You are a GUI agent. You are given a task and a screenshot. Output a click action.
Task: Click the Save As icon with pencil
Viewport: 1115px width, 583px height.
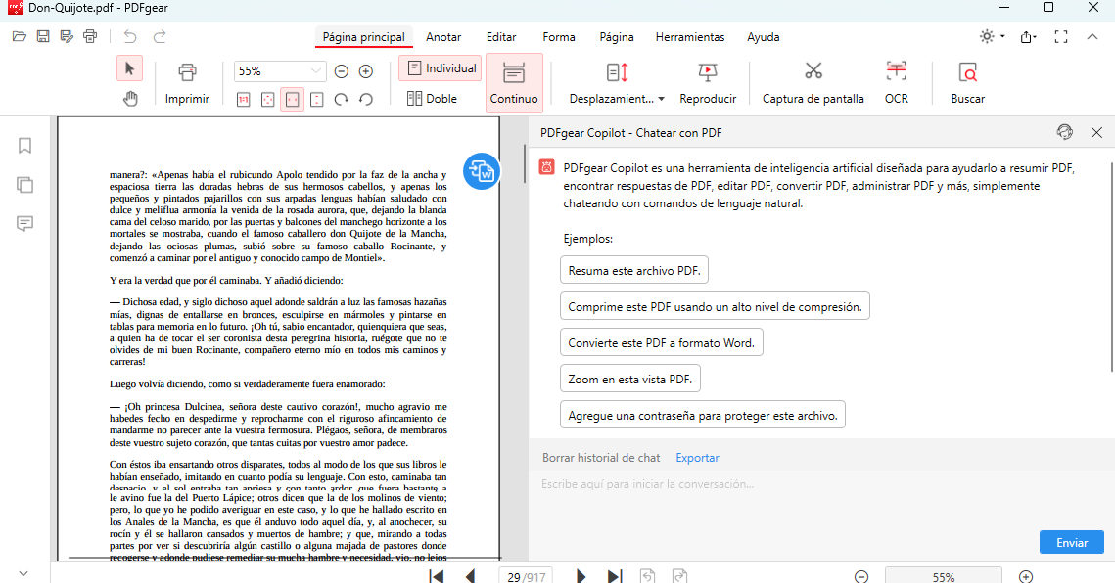[x=67, y=36]
